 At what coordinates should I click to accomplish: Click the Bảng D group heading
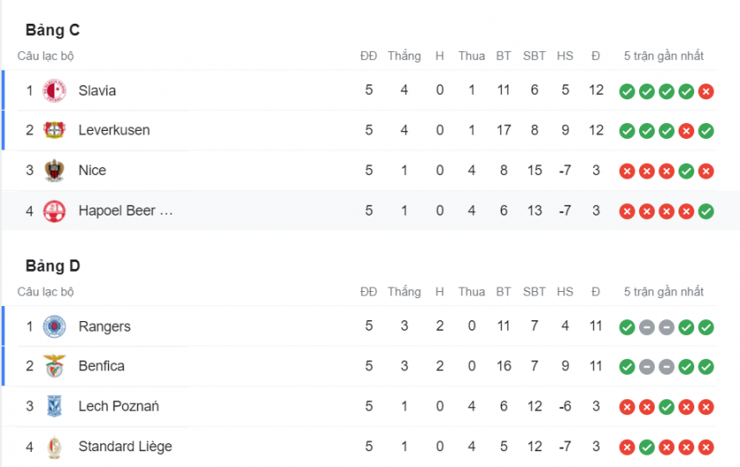point(53,266)
